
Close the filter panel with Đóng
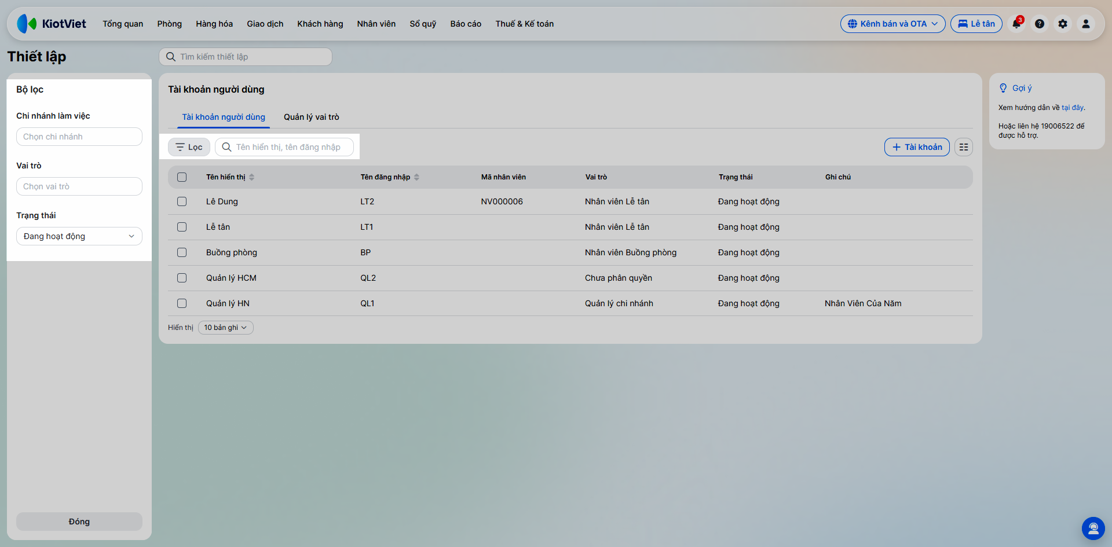tap(79, 522)
